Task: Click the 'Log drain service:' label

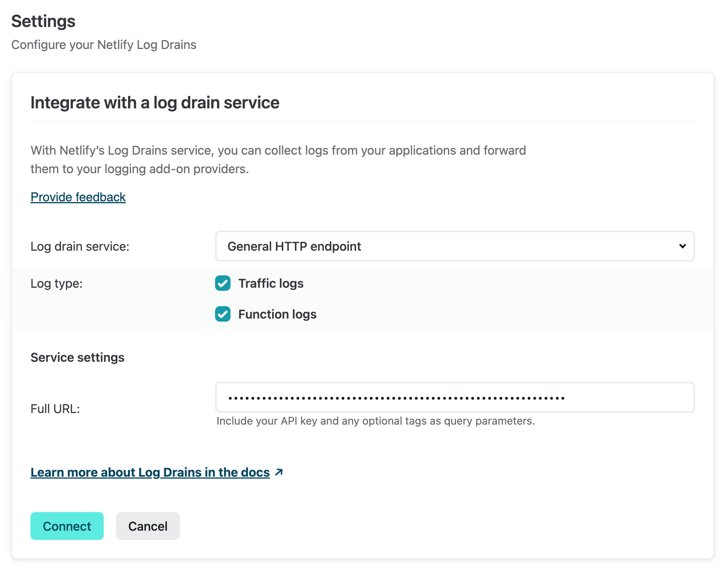Action: [x=80, y=246]
